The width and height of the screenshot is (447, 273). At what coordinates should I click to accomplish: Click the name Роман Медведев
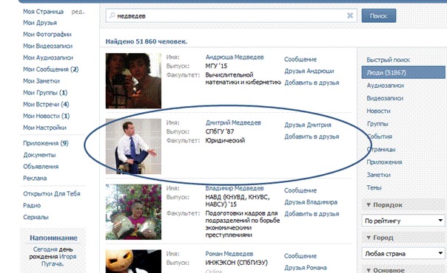point(229,254)
